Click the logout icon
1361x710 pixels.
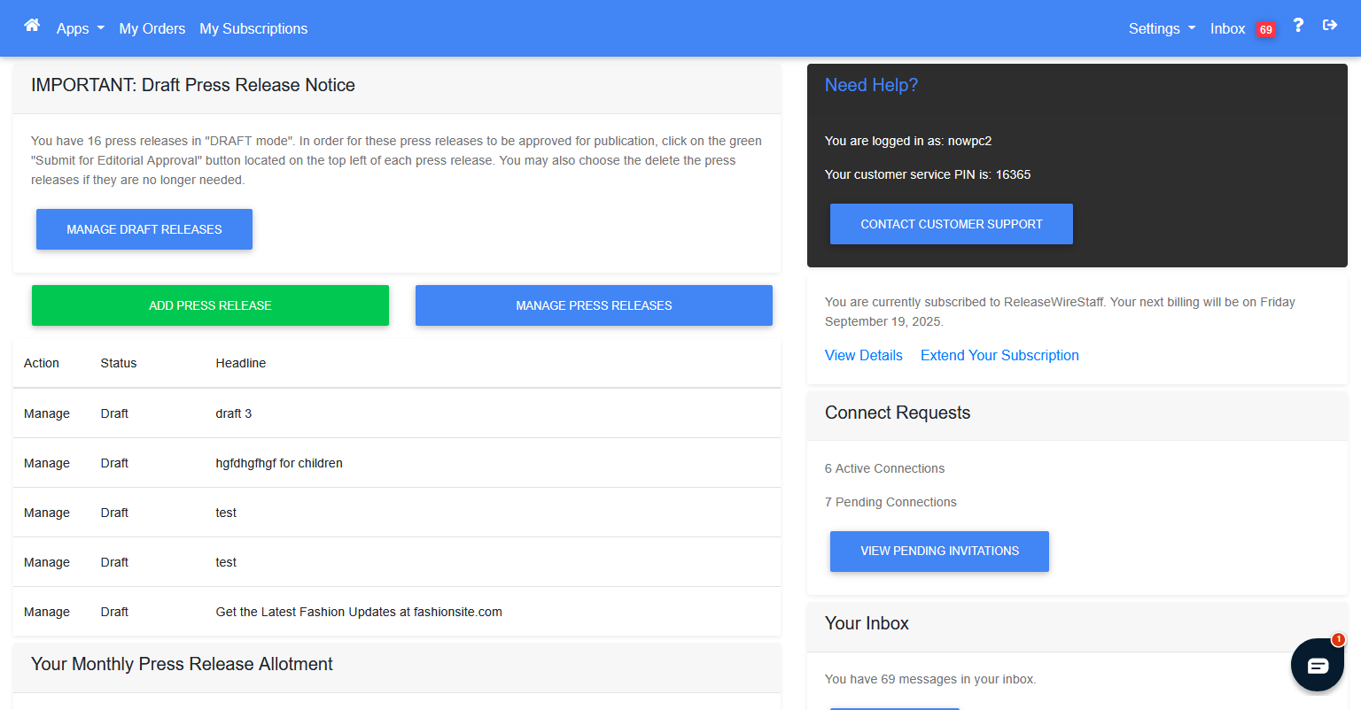pos(1330,26)
